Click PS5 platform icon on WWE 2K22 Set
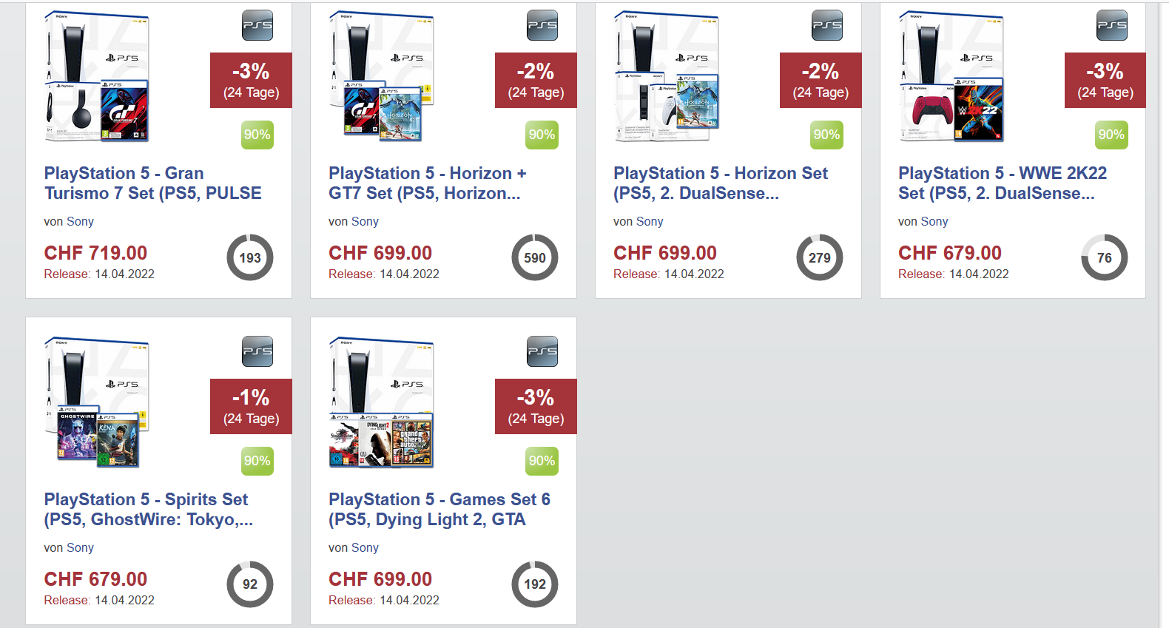Screen dimensions: 1169x628 point(1112,26)
